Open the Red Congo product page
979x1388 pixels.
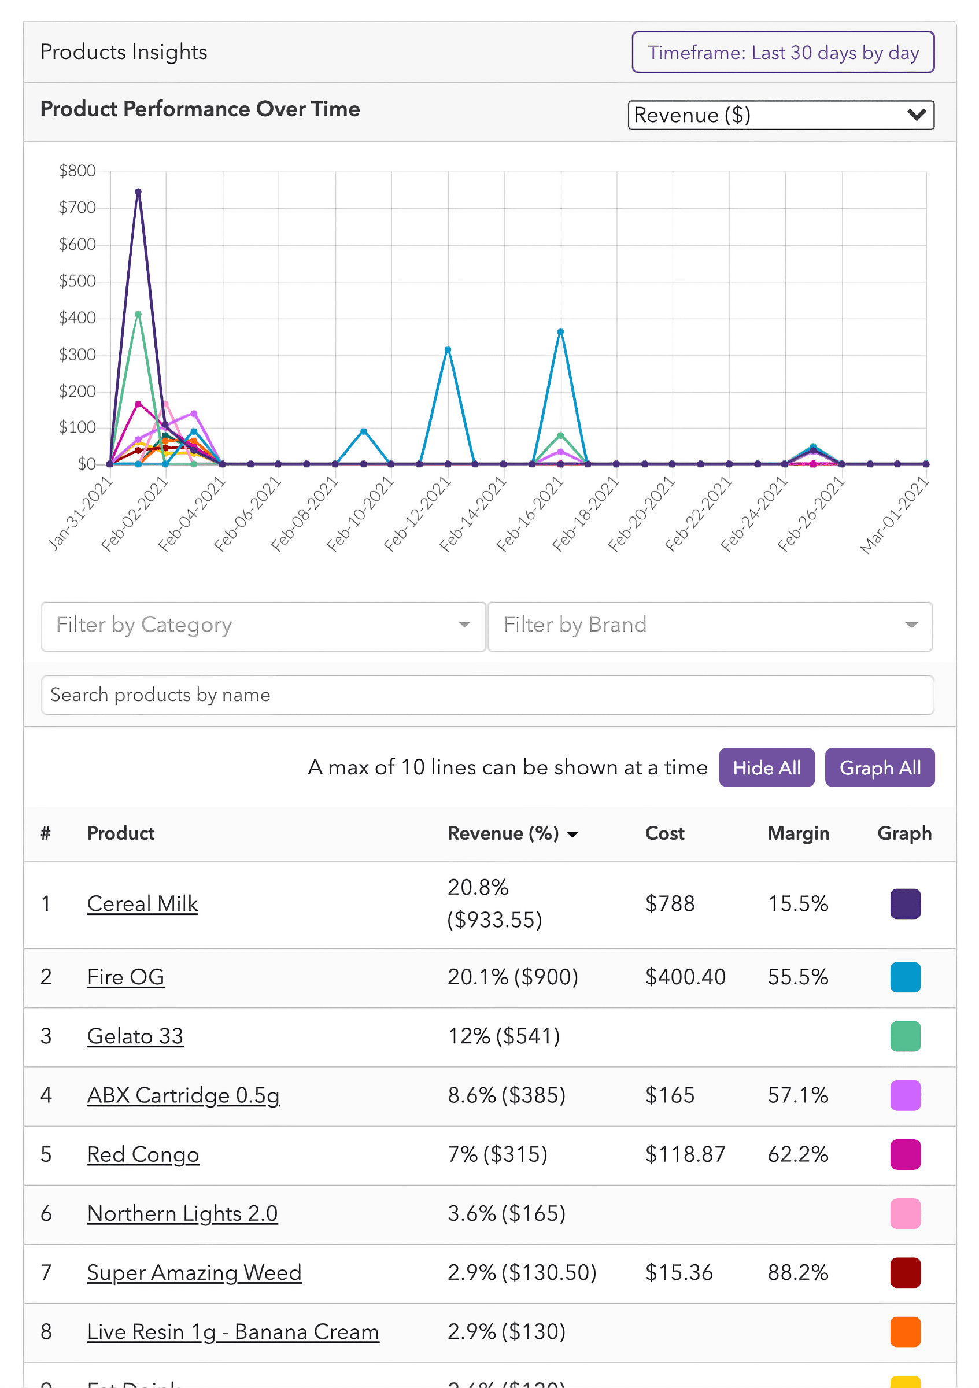pyautogui.click(x=143, y=1155)
